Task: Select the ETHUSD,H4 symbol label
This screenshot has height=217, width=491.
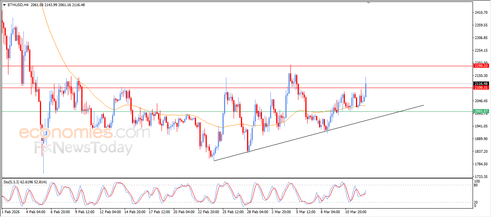Action: (17, 5)
